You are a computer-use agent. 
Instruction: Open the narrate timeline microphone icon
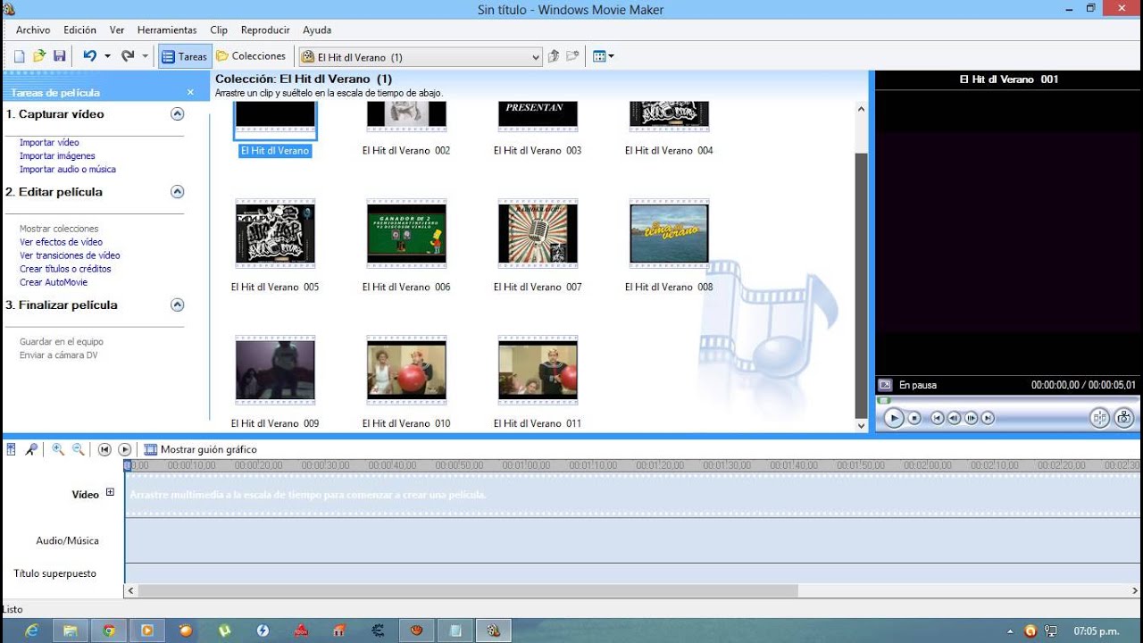(31, 449)
